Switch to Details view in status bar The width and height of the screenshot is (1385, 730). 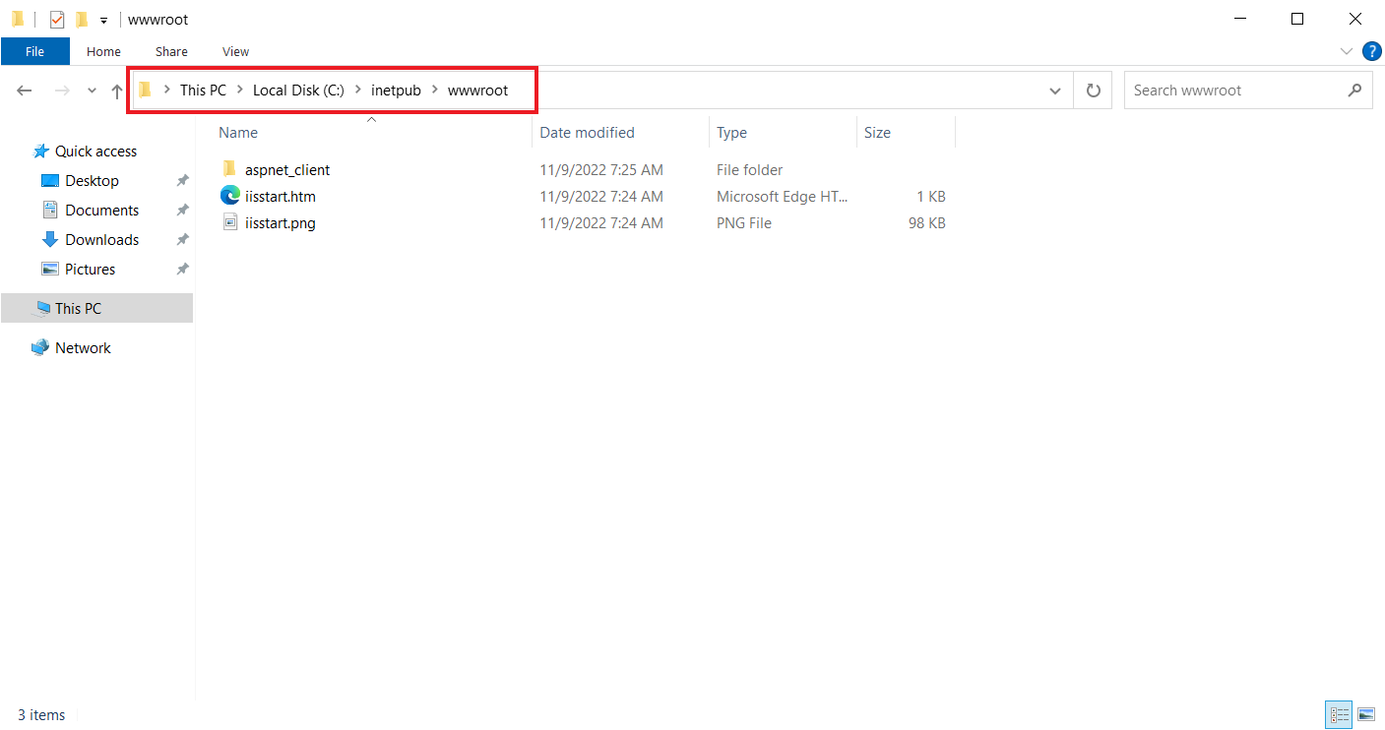coord(1340,714)
